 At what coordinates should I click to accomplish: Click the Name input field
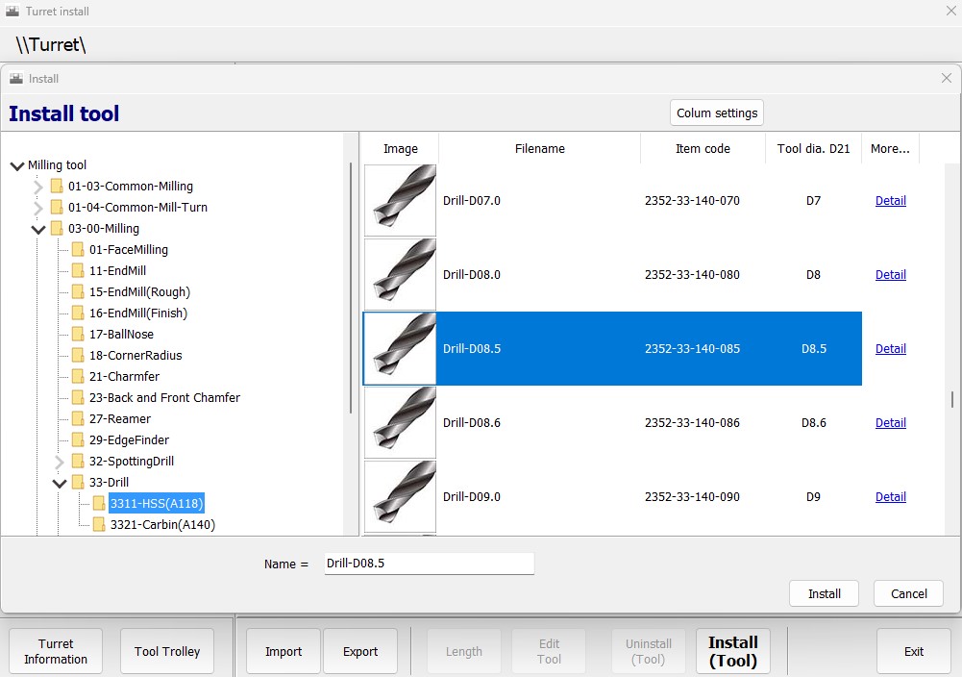click(x=429, y=564)
